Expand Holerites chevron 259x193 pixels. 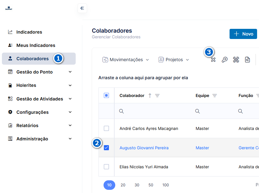click(70, 85)
